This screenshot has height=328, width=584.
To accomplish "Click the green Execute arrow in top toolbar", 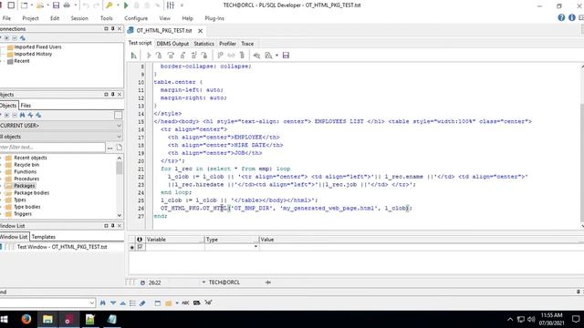I will point(126,5).
